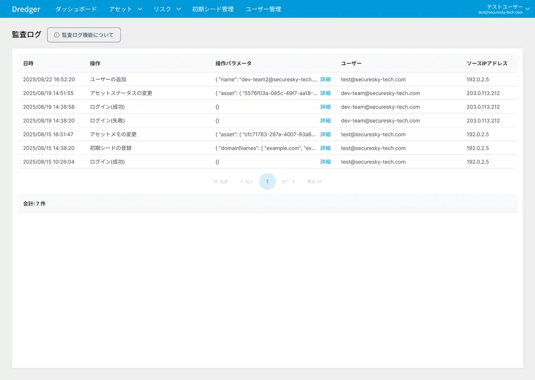Expand the リスク dropdown menu
Screen dimensions: 535x380
[x=167, y=9]
